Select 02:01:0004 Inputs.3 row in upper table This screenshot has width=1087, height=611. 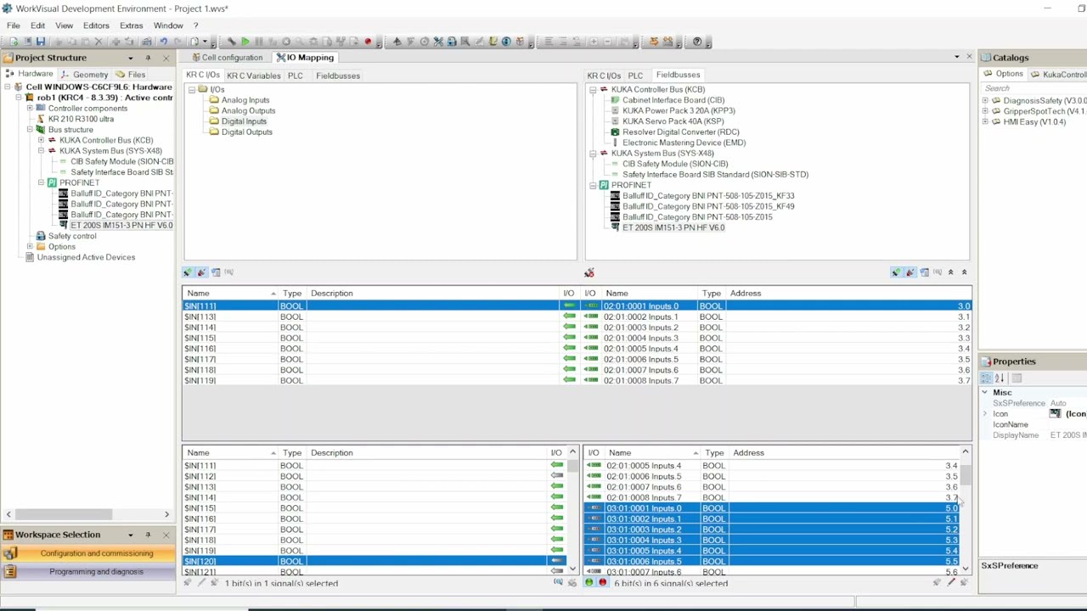pos(776,339)
